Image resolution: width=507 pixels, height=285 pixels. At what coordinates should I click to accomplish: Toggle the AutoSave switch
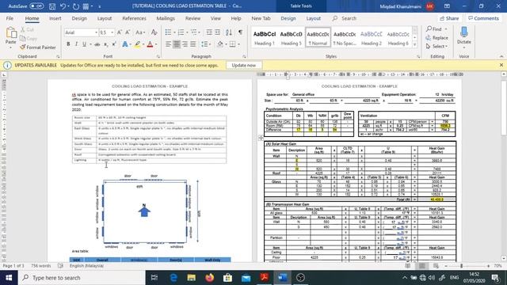[36, 6]
